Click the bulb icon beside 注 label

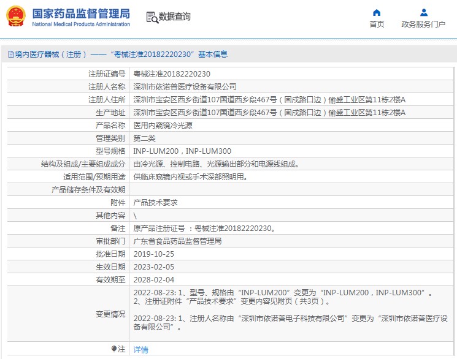pos(114,349)
